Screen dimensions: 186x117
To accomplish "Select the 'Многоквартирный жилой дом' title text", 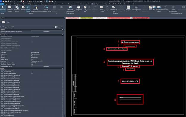I will coord(130,62).
